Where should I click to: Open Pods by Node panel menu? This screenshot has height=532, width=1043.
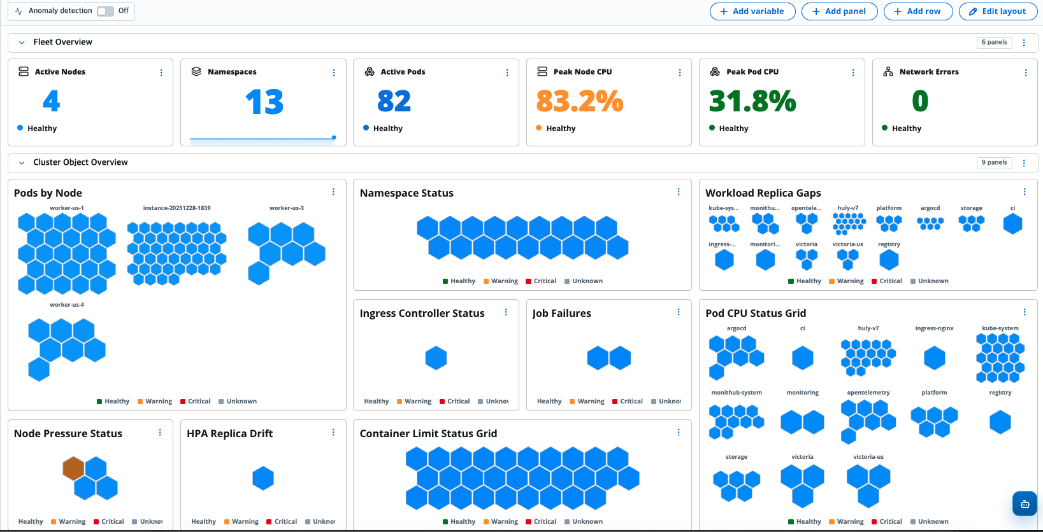click(x=333, y=192)
